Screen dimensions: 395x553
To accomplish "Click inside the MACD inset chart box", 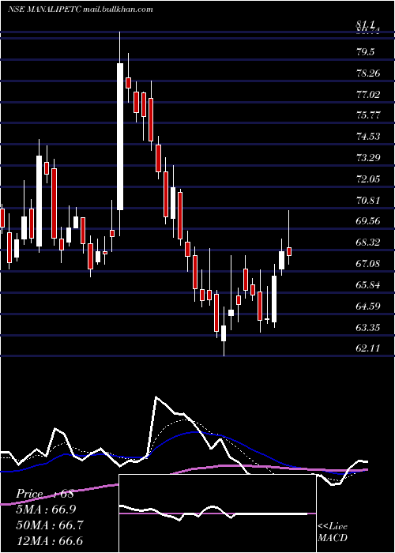I will (x=217, y=513).
